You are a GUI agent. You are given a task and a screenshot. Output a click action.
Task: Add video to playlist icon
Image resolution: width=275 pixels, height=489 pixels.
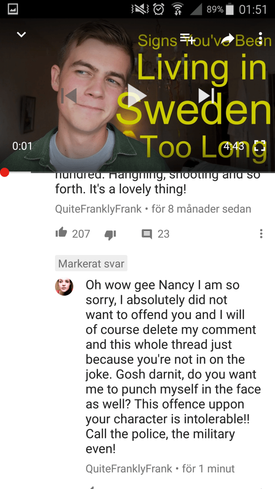coord(188,38)
